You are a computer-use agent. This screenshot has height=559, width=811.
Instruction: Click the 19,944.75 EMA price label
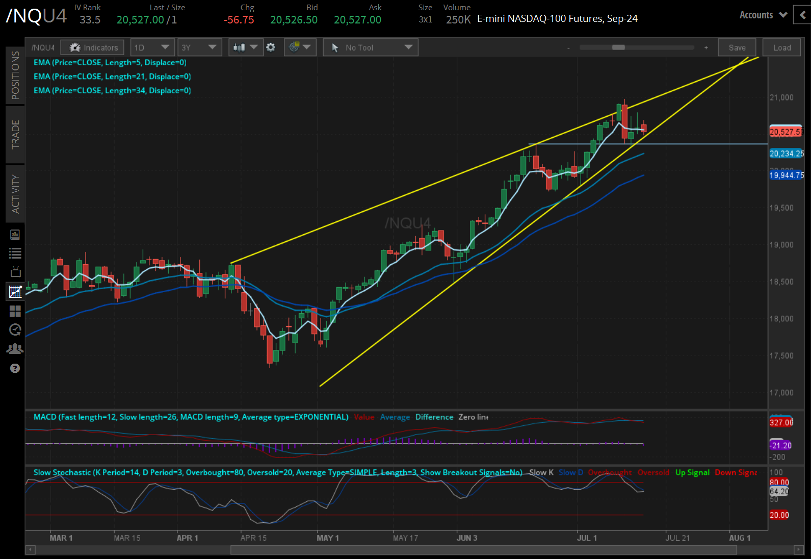pos(787,175)
